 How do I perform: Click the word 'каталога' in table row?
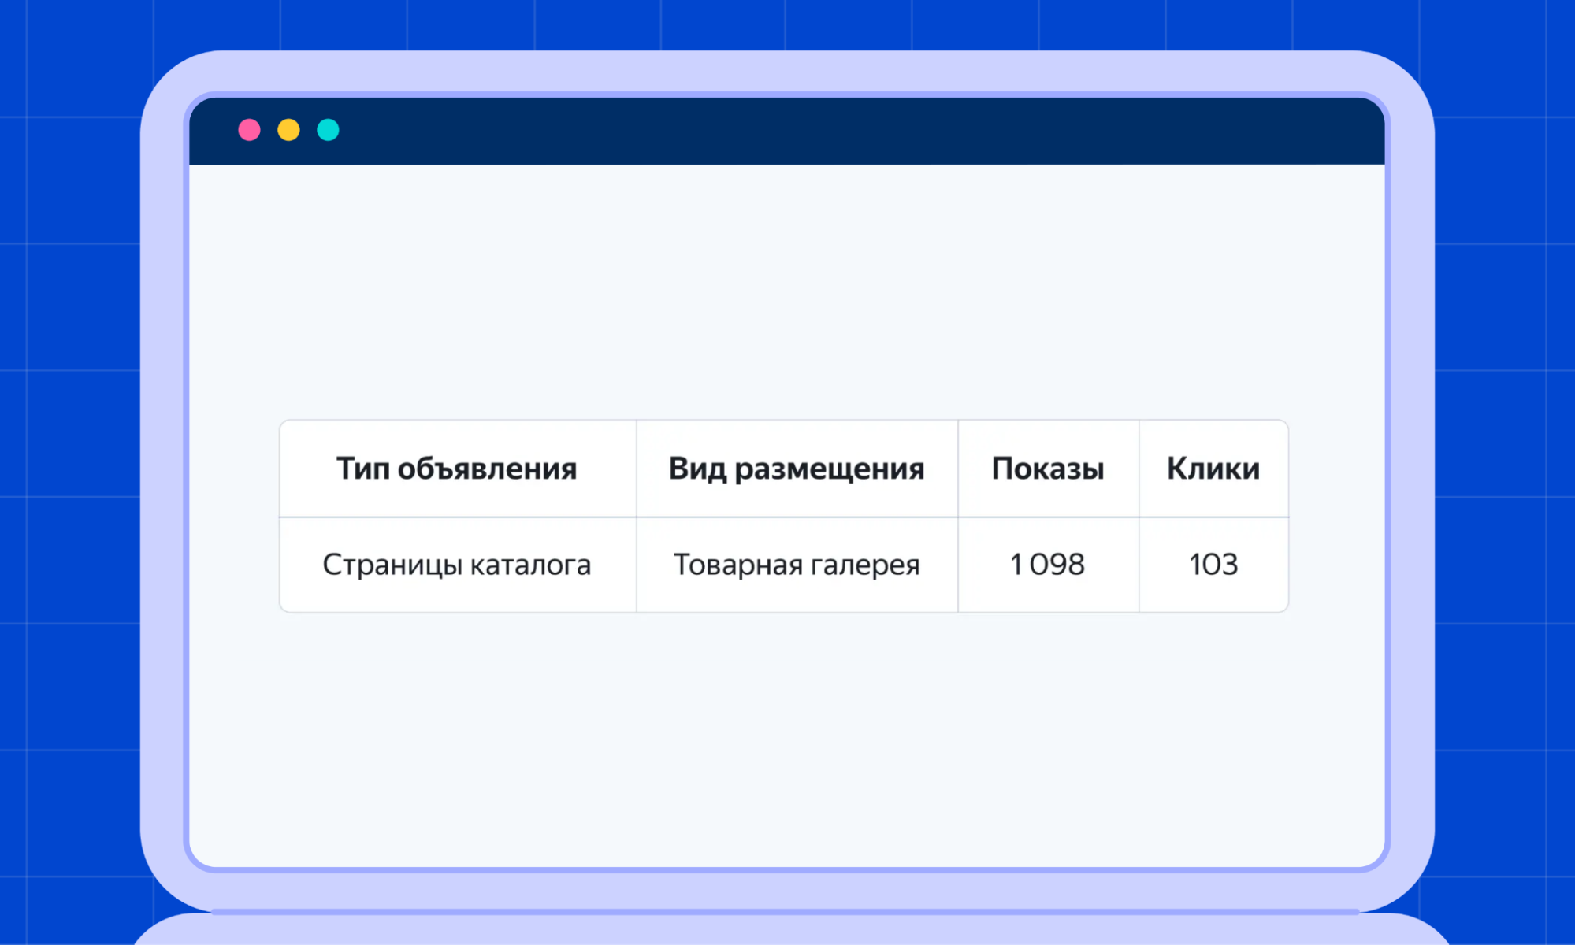pyautogui.click(x=529, y=565)
